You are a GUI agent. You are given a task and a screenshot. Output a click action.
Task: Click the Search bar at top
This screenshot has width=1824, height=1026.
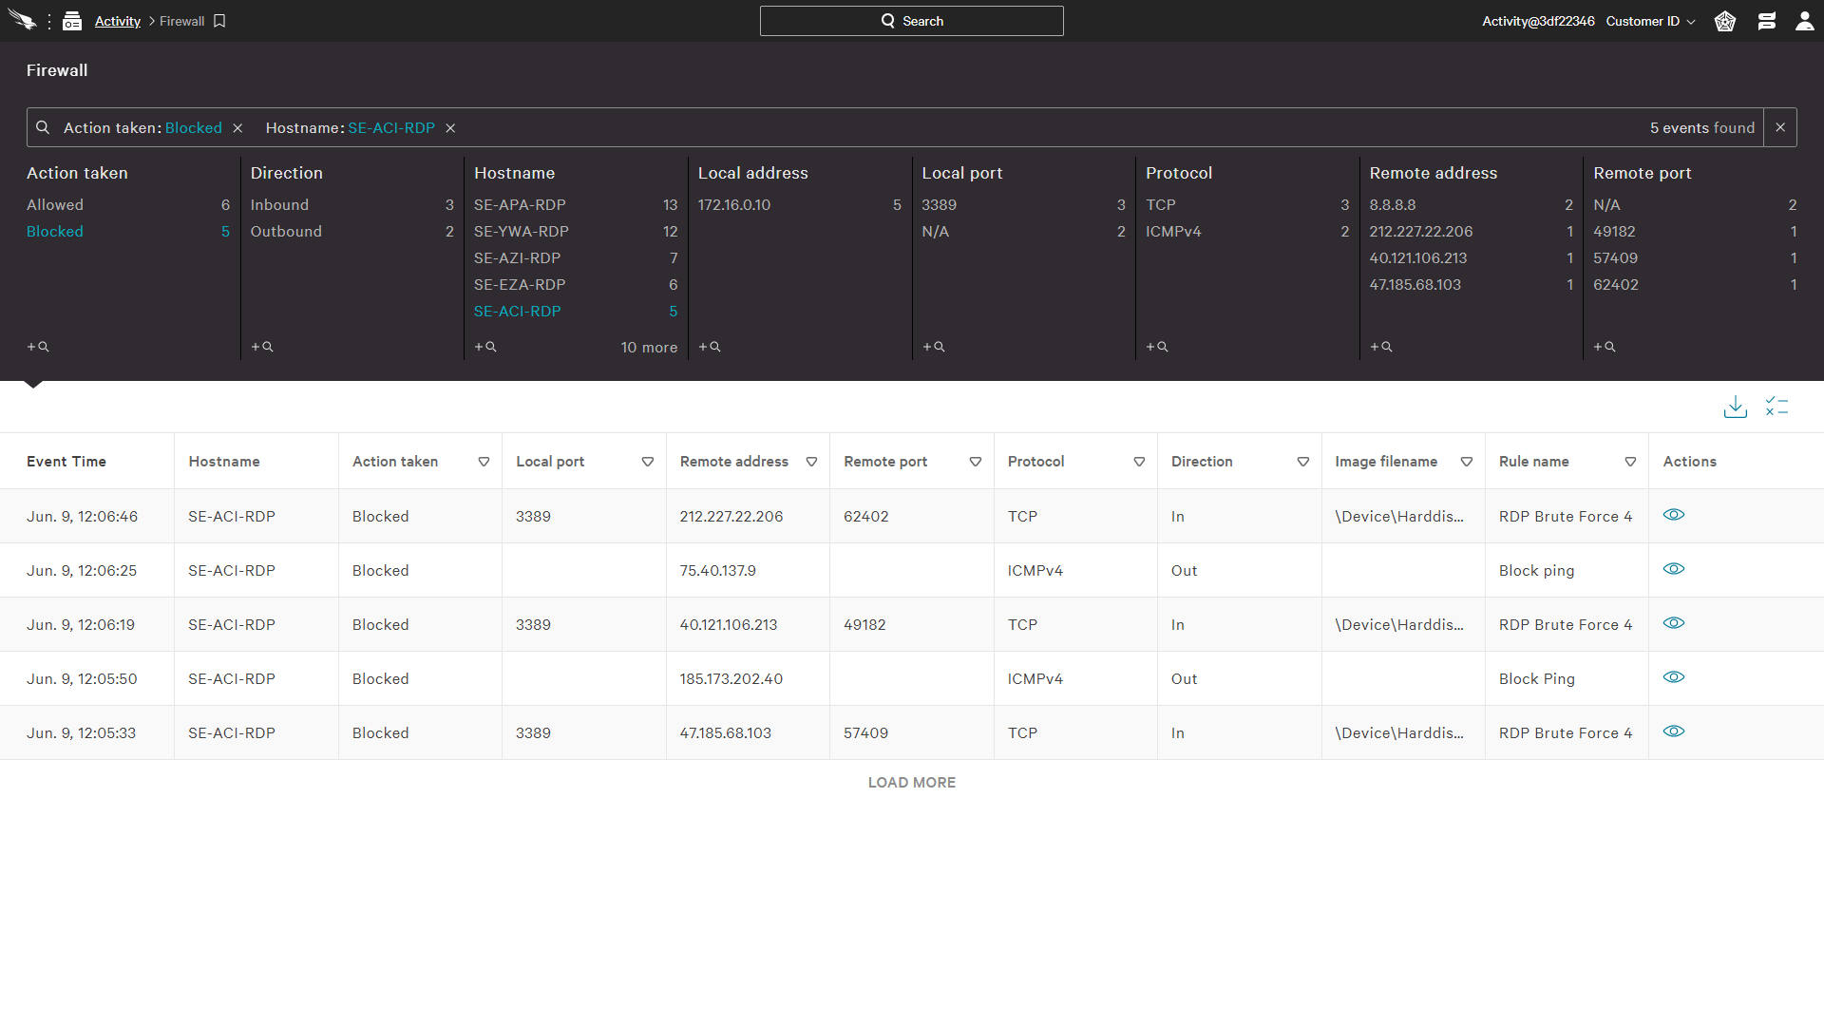pyautogui.click(x=911, y=21)
